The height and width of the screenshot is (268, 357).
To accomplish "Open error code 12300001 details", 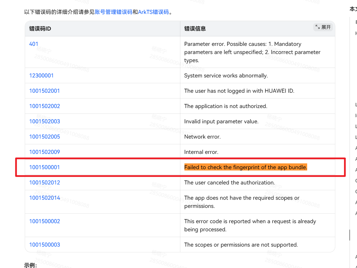I will (41, 75).
